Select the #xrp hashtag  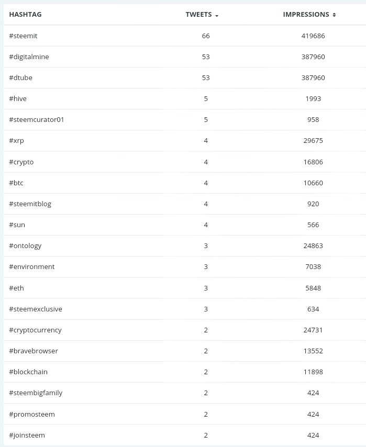click(x=16, y=141)
